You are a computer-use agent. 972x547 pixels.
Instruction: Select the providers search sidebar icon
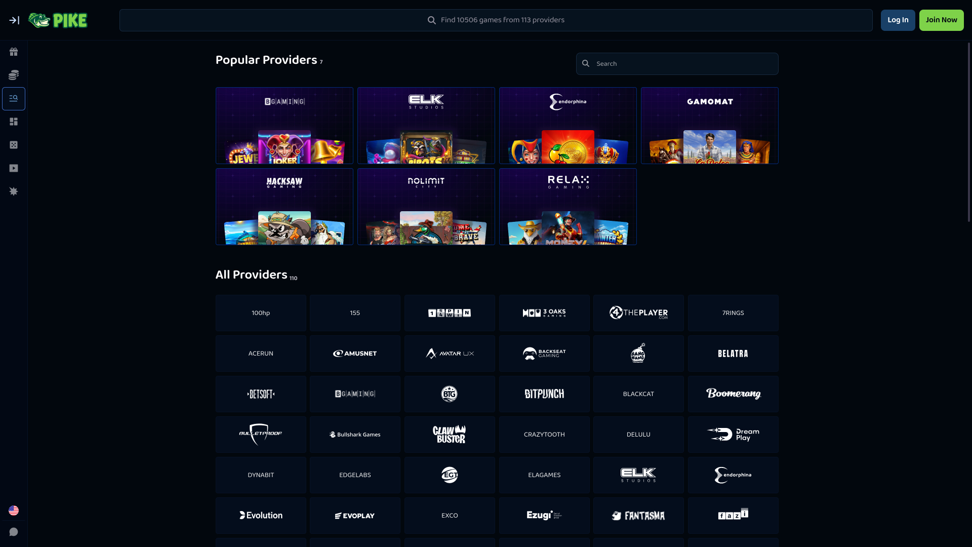point(14,98)
